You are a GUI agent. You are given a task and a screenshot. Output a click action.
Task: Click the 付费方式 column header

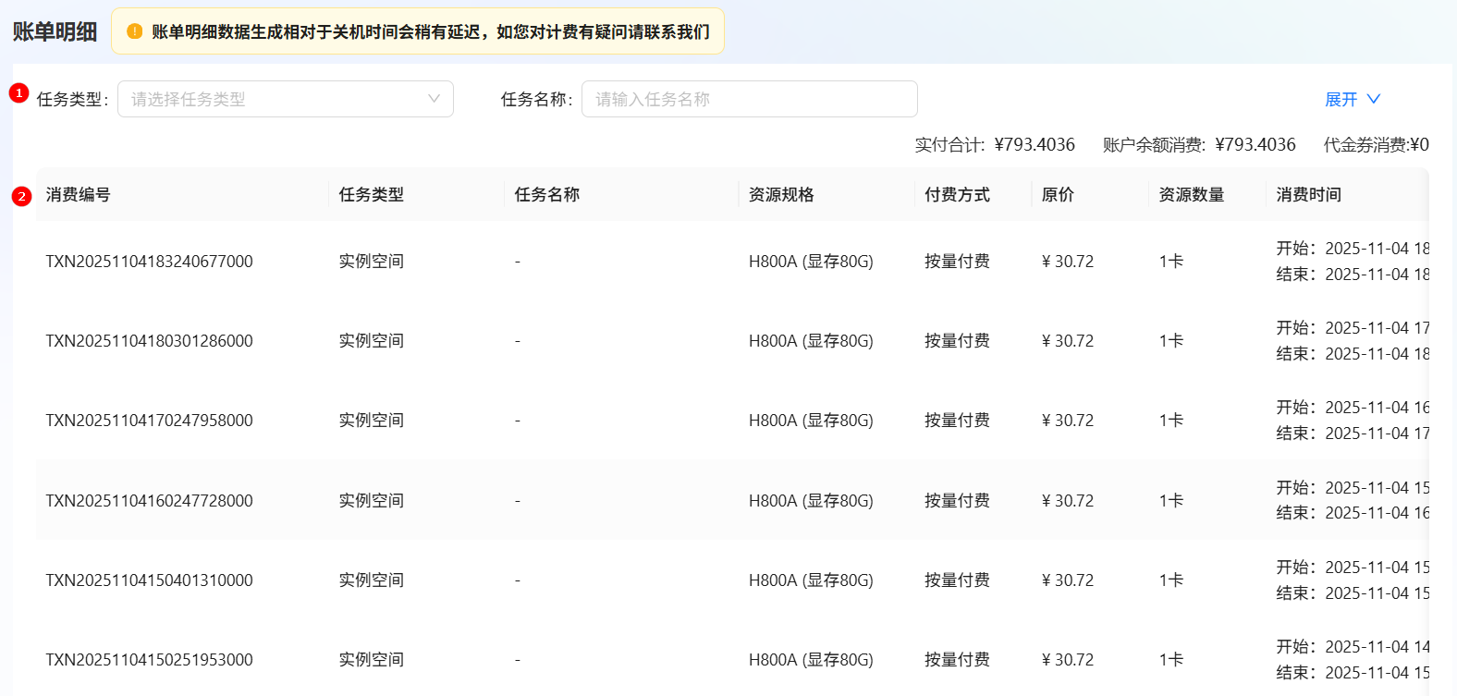pos(957,195)
